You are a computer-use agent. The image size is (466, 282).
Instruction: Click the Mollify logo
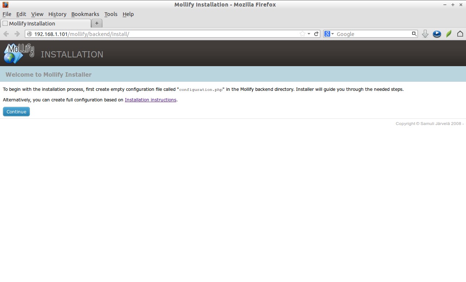click(x=19, y=53)
